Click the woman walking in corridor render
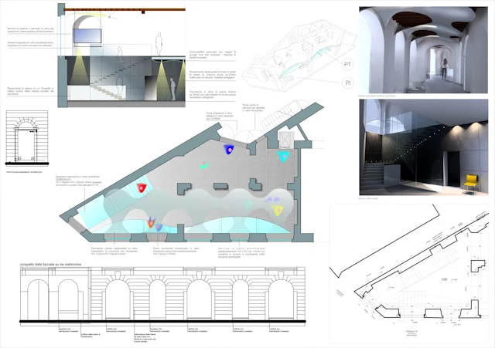 pos(445,69)
